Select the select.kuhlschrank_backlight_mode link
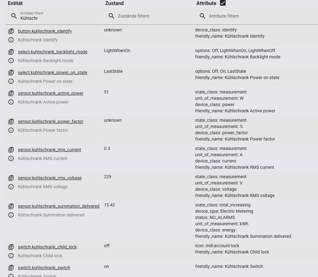Viewport: 318px width, 277px height. (52, 52)
